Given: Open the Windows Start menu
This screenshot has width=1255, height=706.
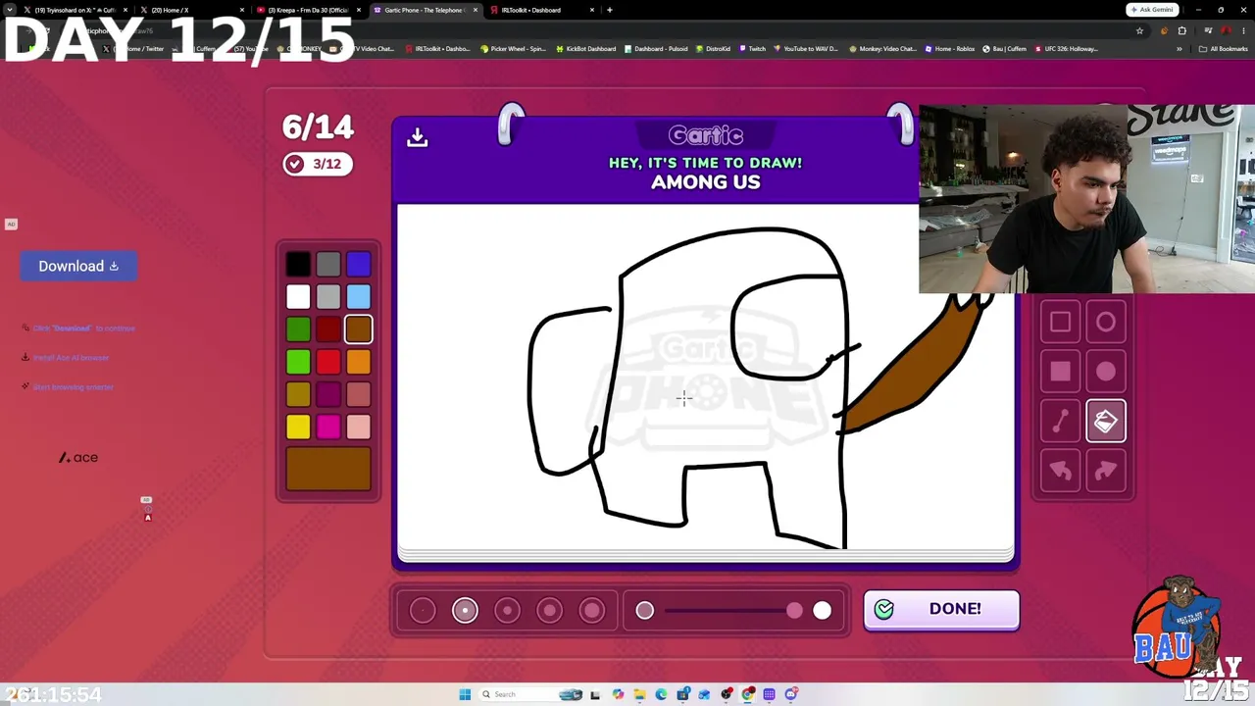Looking at the screenshot, I should (x=465, y=694).
